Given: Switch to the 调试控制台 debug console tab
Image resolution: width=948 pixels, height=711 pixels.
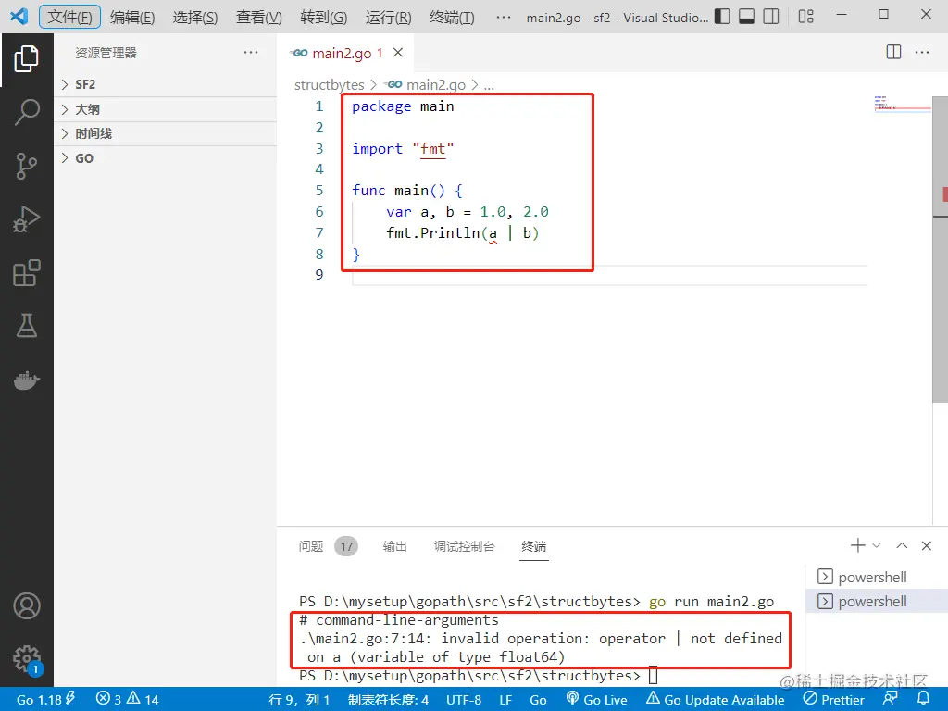Looking at the screenshot, I should coord(465,546).
